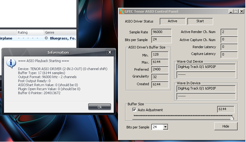Click the Render Latency field

click(x=229, y=47)
